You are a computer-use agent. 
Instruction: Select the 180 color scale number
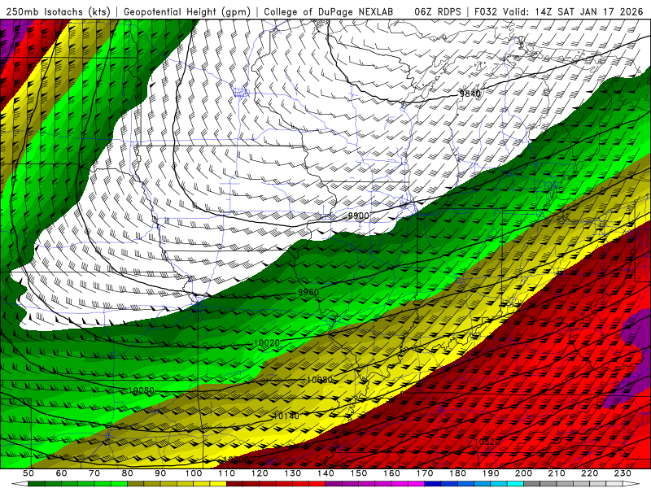pyautogui.click(x=457, y=473)
